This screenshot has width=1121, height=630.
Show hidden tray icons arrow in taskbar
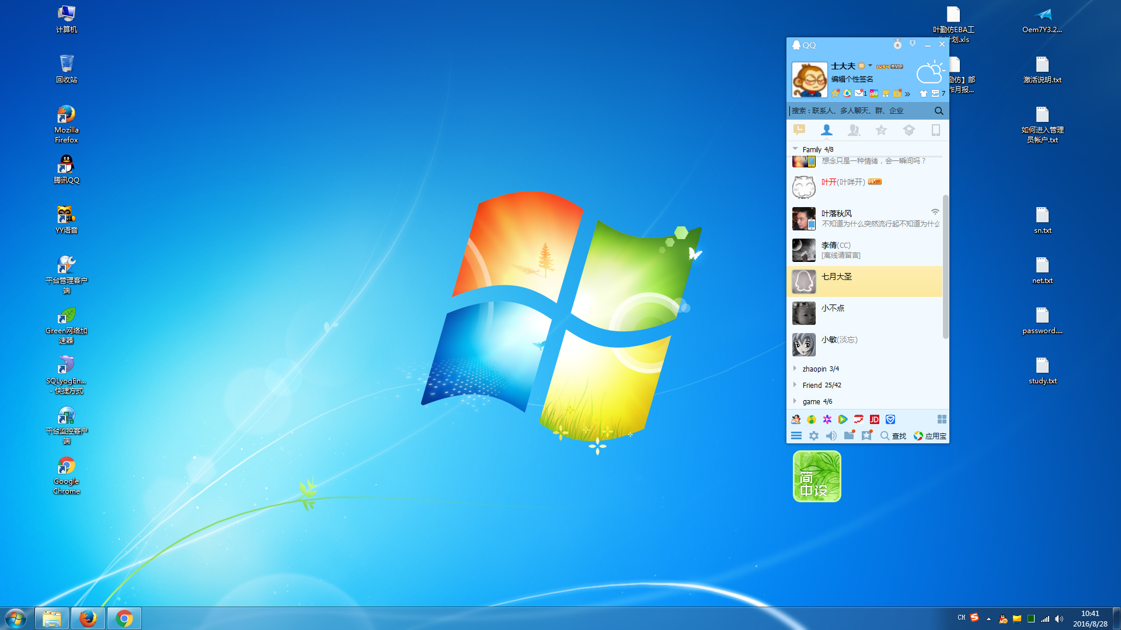pyautogui.click(x=988, y=619)
